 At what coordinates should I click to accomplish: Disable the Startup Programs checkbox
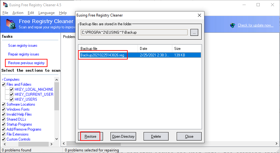click(x=3, y=124)
